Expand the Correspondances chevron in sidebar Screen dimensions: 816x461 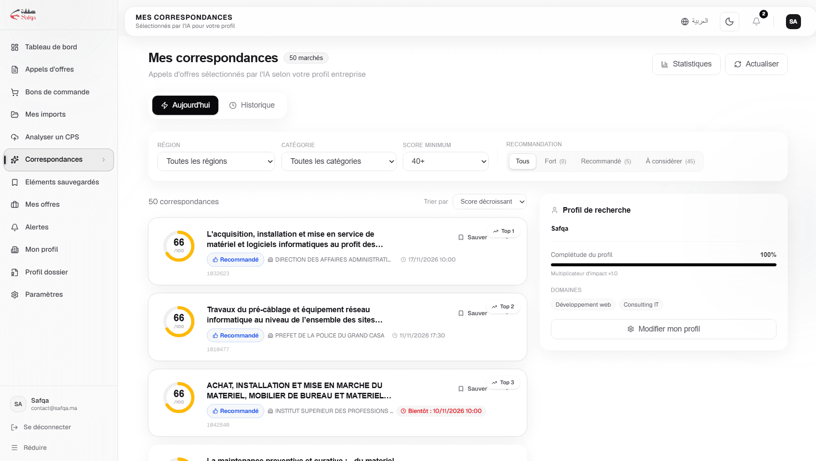click(x=103, y=160)
